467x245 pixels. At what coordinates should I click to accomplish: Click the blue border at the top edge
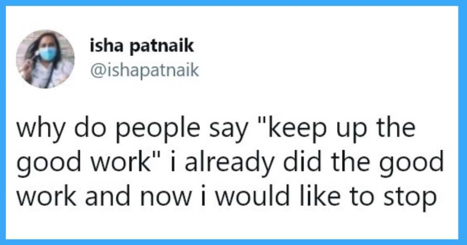233,3
